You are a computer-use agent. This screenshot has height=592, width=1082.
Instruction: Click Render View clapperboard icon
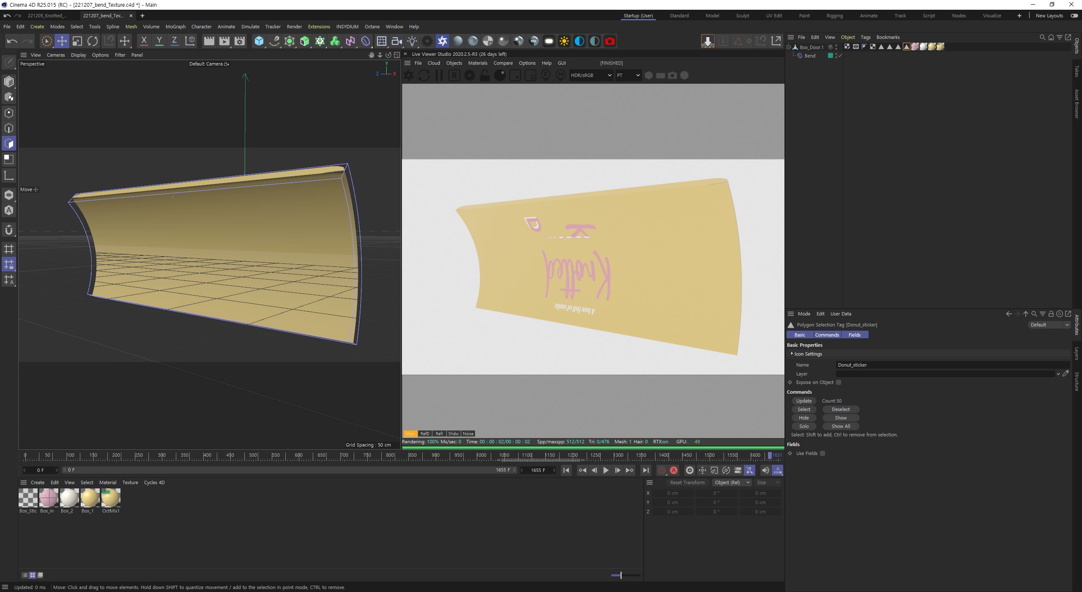click(x=209, y=41)
